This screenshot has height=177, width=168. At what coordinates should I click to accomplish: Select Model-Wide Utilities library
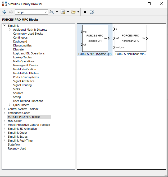point(26,73)
